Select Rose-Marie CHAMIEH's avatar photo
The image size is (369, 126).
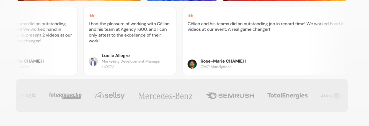(x=192, y=64)
